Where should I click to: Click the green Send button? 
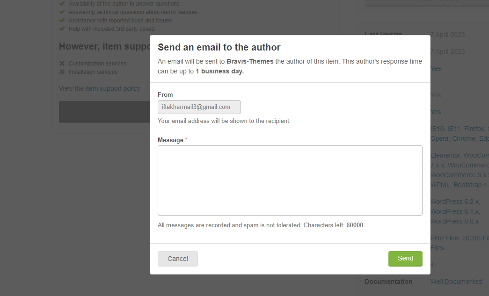pyautogui.click(x=405, y=259)
